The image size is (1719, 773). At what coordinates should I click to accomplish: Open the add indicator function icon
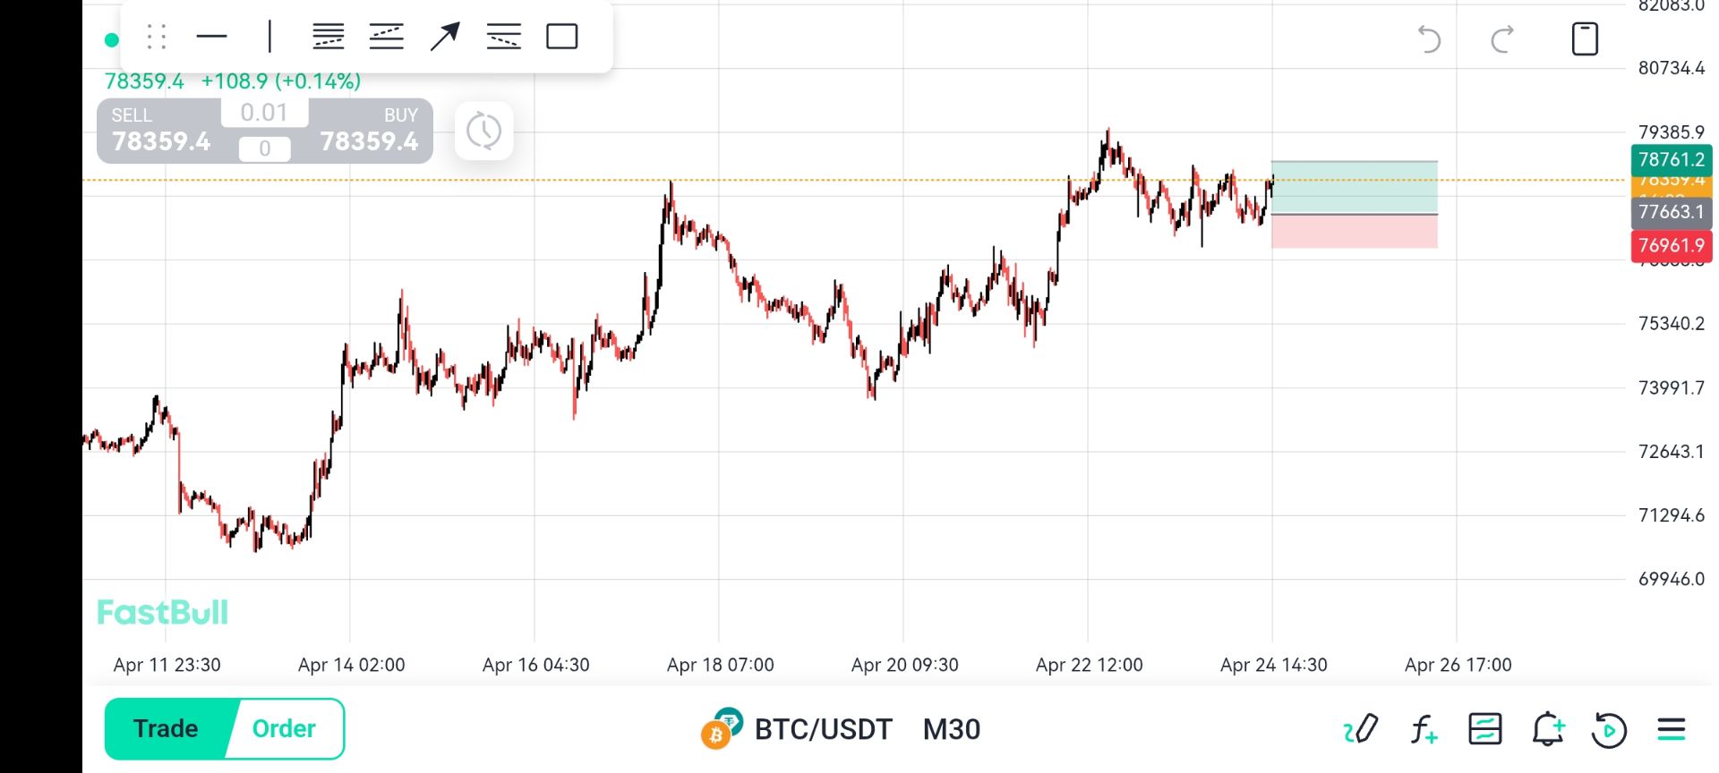click(1424, 730)
